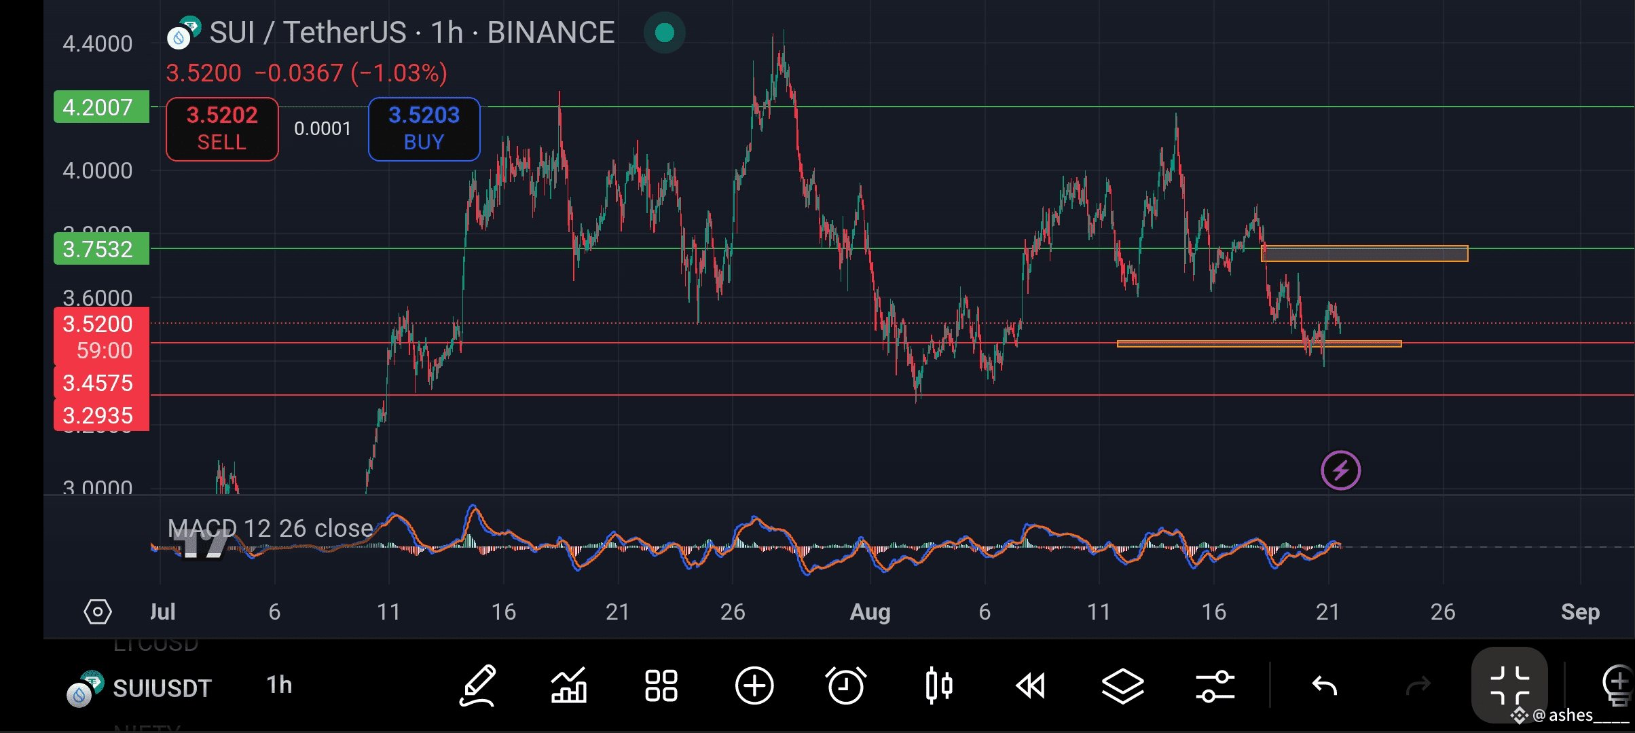Viewport: 1635px width, 733px height.
Task: Open chart settings sliders icon
Action: 1215,685
